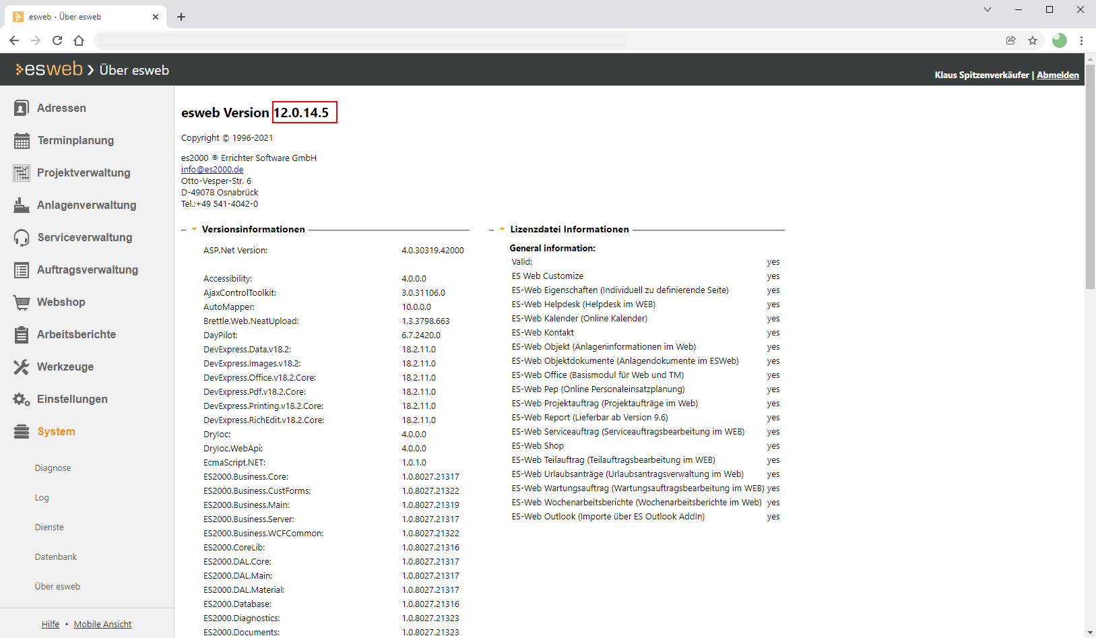
Task: Open Datenbank submenu entry
Action: tap(56, 557)
